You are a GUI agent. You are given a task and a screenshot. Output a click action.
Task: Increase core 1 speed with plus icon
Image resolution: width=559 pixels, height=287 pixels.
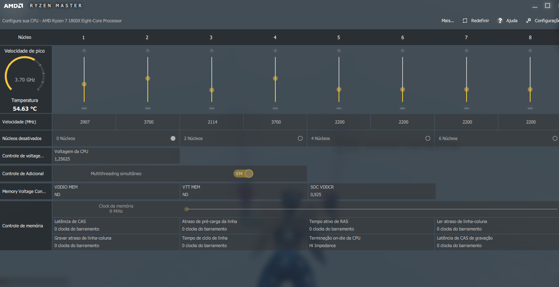84,51
